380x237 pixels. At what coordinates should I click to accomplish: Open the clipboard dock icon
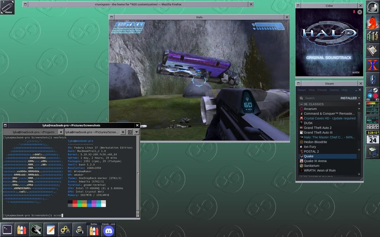click(373, 51)
